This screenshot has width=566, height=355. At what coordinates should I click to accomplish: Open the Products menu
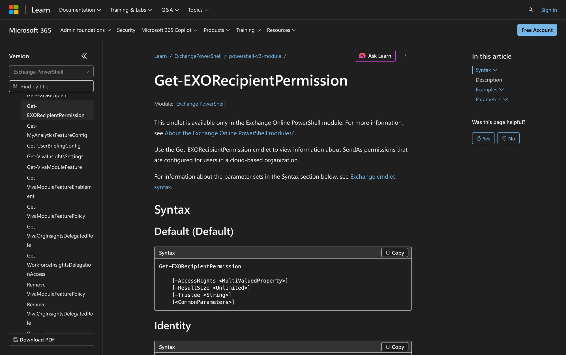[217, 30]
